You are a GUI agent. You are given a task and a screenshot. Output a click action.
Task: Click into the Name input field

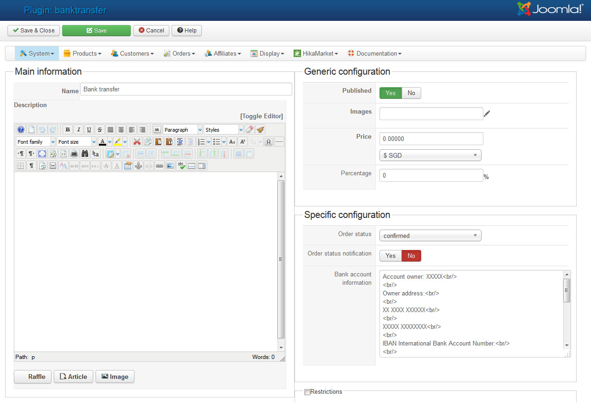point(186,90)
